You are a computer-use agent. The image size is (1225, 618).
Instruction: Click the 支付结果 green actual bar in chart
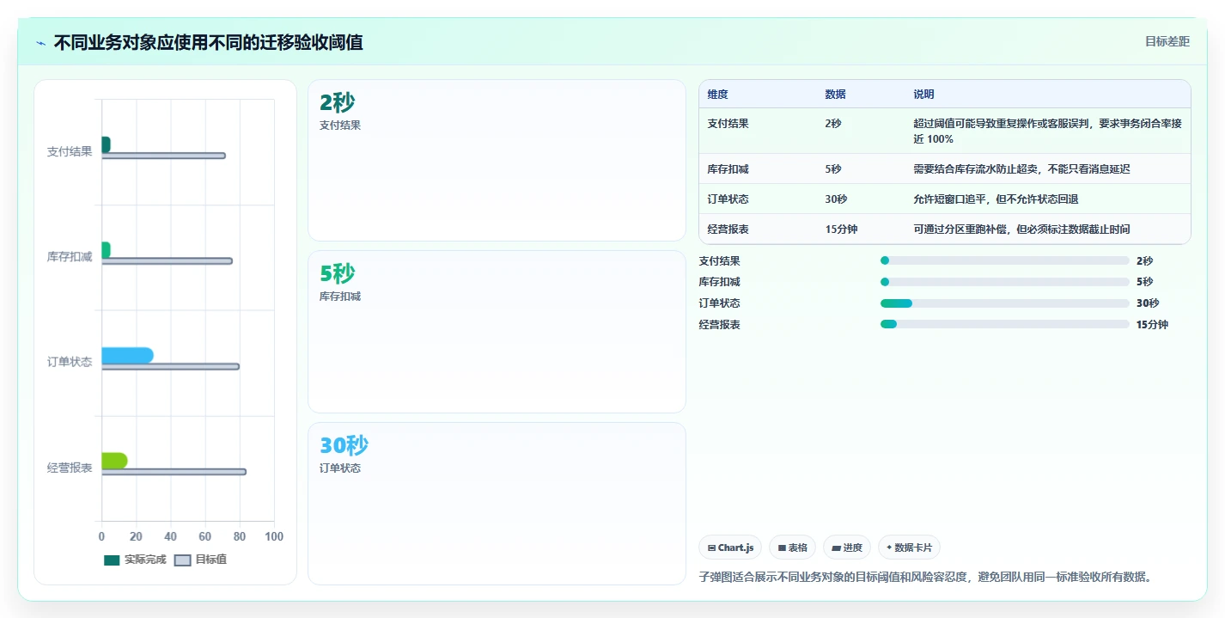106,144
